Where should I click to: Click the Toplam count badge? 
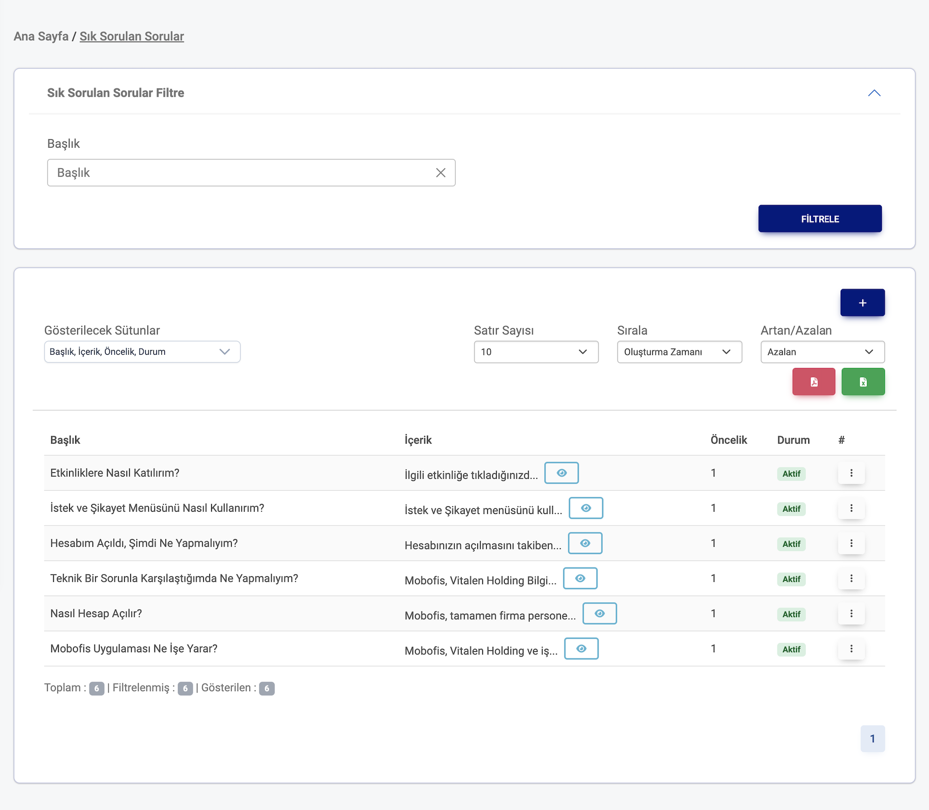[97, 688]
